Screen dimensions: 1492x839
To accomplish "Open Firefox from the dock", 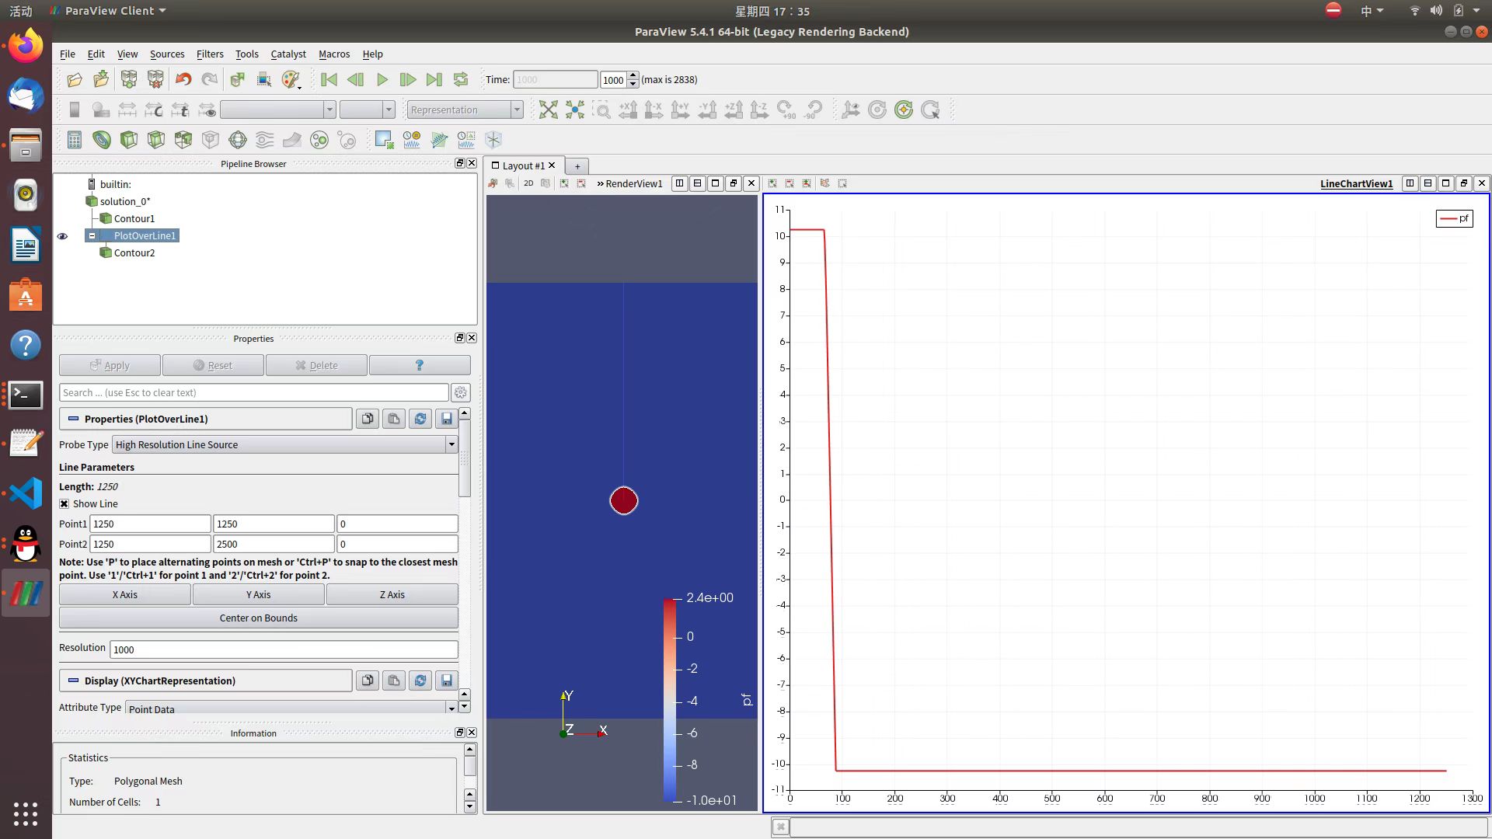I will pyautogui.click(x=26, y=46).
